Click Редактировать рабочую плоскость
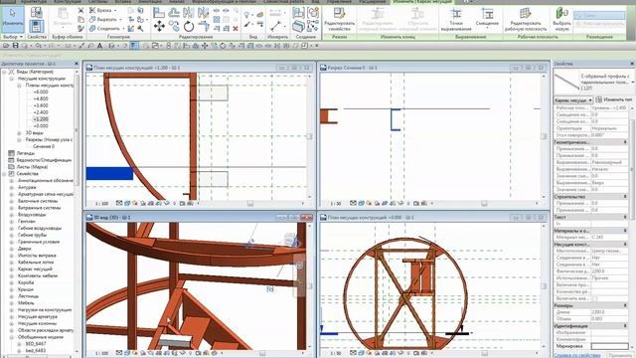636x358 pixels. (526, 19)
